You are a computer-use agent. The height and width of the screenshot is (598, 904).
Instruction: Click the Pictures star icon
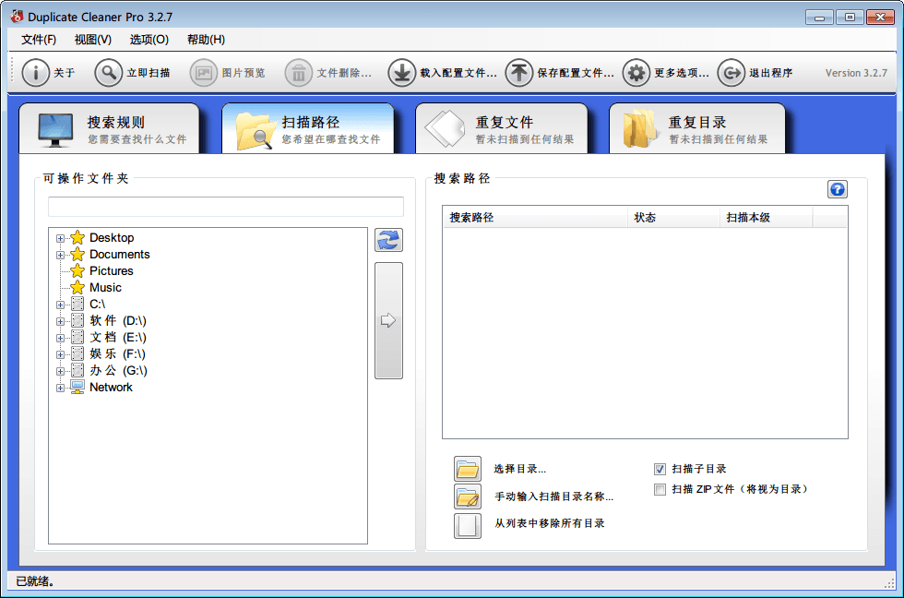[77, 271]
